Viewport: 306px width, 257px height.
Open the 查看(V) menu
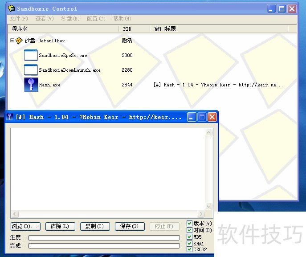[x=45, y=19]
